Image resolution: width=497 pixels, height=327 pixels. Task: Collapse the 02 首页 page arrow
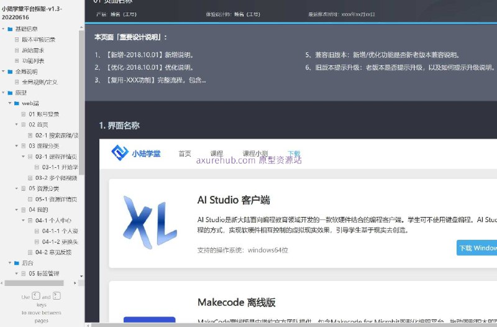click(17, 124)
